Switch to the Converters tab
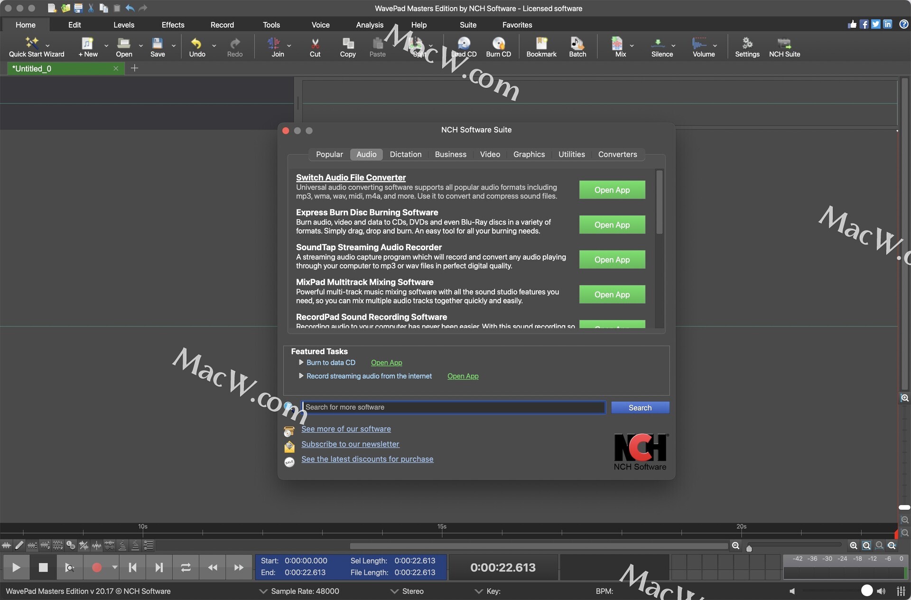Screen dimensions: 911x600 pos(617,154)
